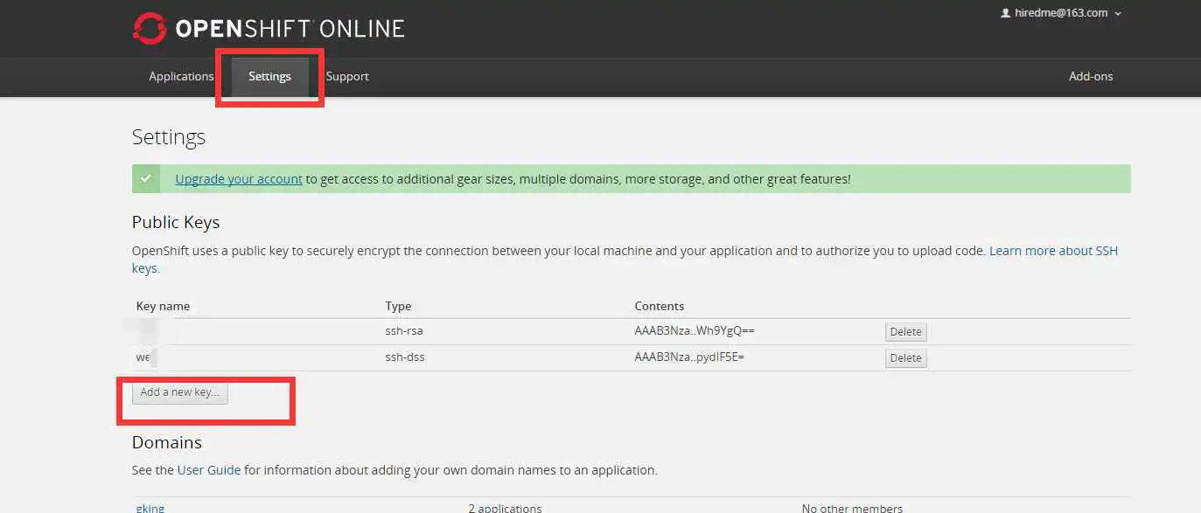Click the Key name column header

163,306
